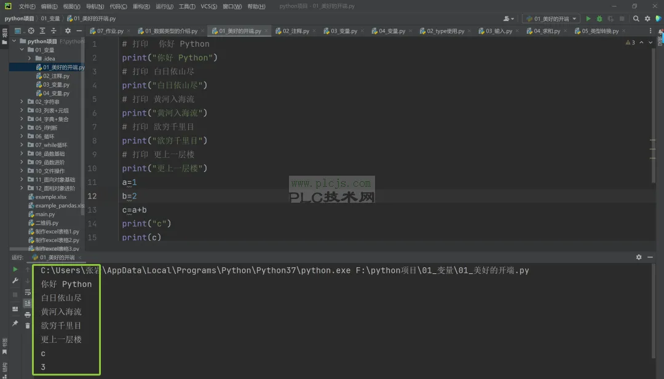Open Search Everywhere magnifier icon
This screenshot has width=664, height=379.
pyautogui.click(x=636, y=18)
